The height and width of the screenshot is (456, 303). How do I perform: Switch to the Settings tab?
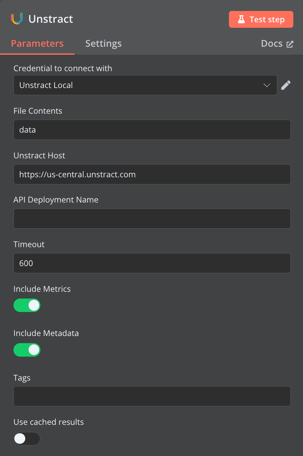pos(103,43)
